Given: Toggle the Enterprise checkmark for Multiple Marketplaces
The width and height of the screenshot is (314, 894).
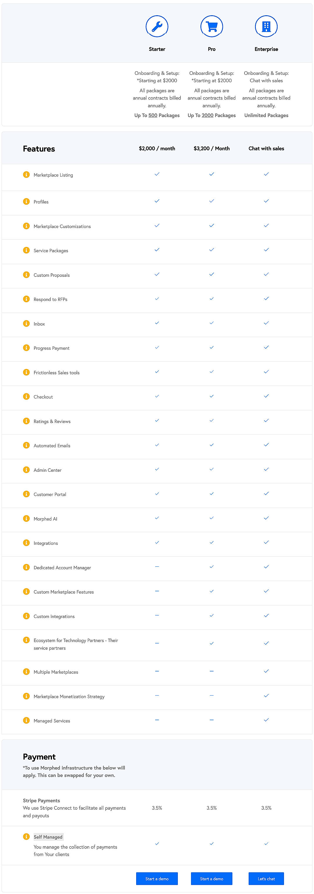Looking at the screenshot, I should point(266,671).
